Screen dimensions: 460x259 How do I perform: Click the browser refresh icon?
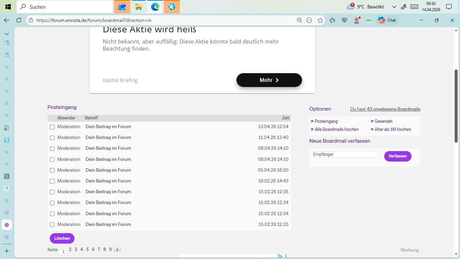(19, 20)
